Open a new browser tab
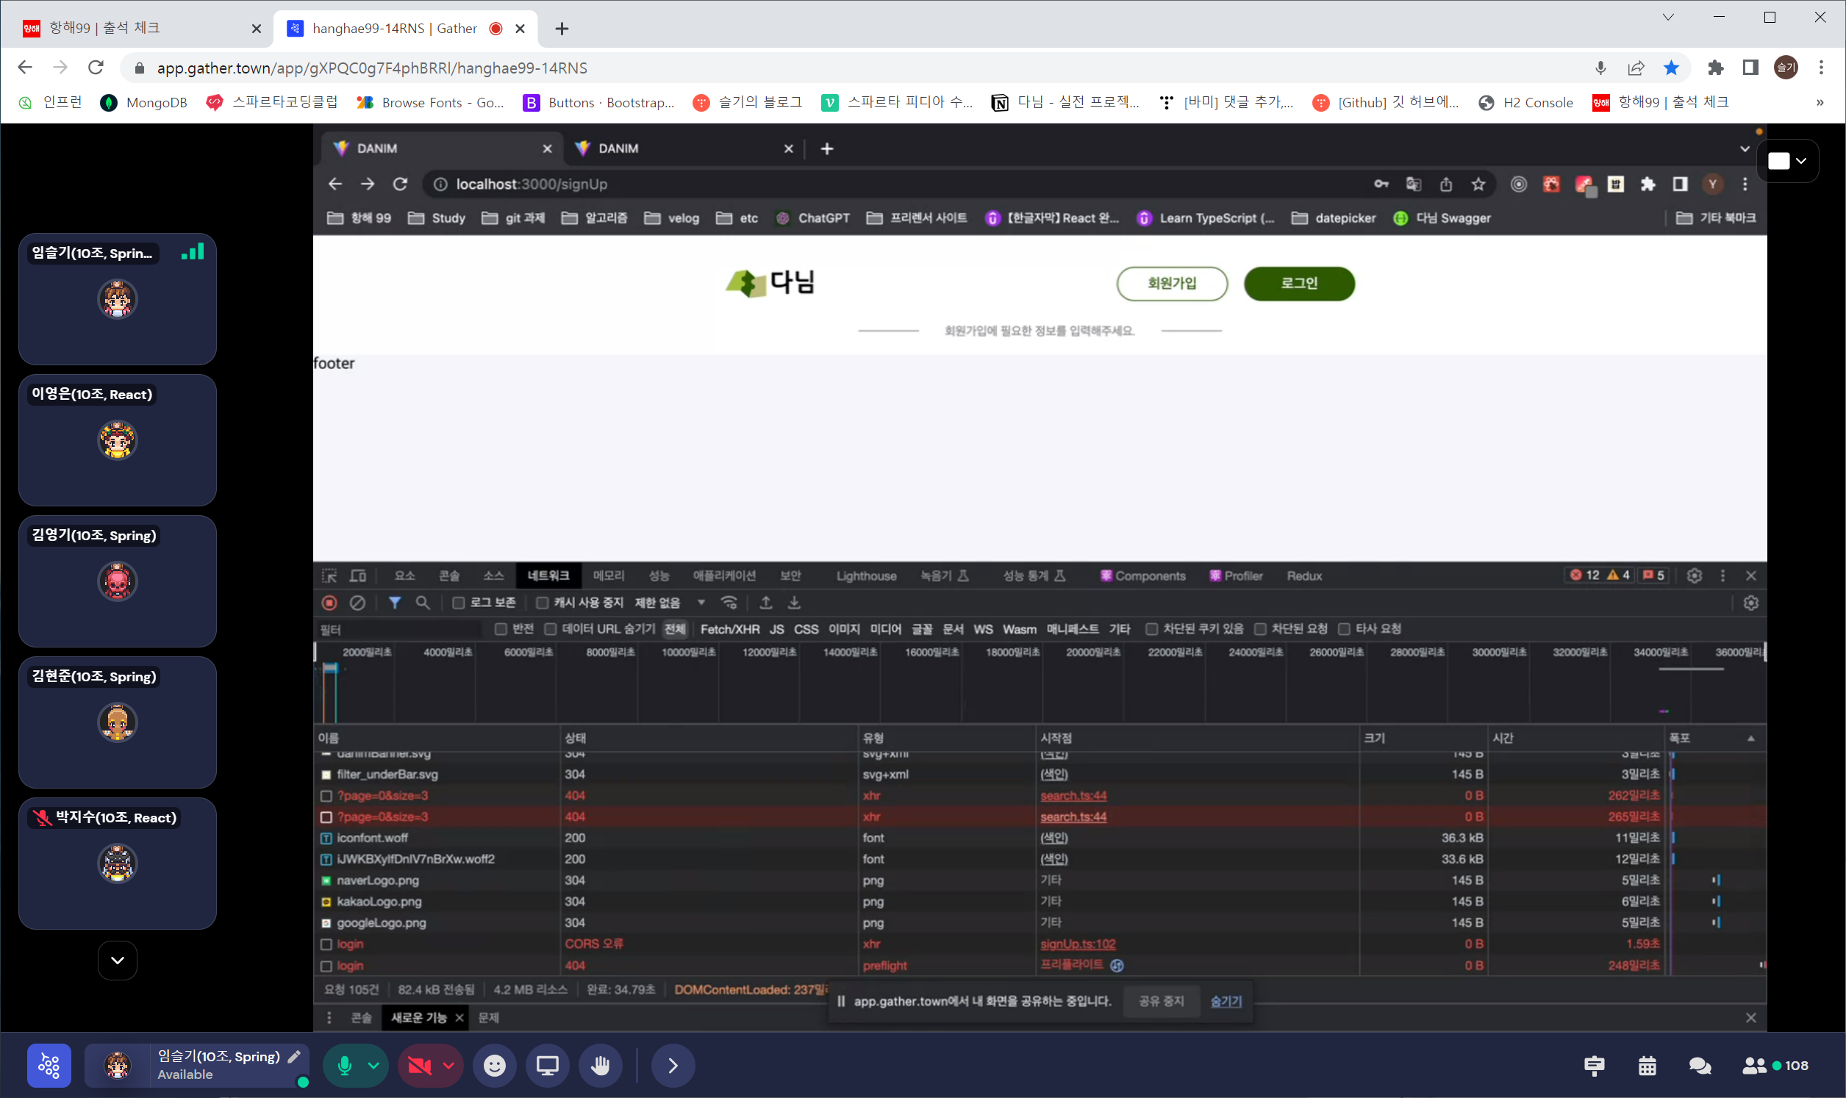 tap(562, 28)
